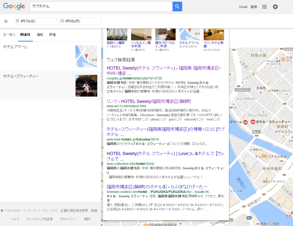This screenshot has width=293, height=226.
Task: Open HOTEL Sweety Loveコレ&ホテルズ result
Action: click(x=165, y=156)
